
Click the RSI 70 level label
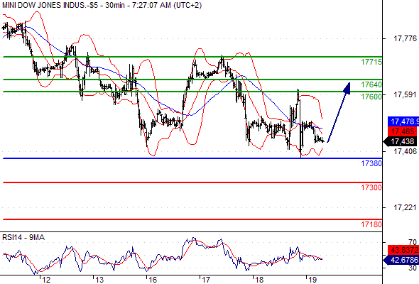pos(413,242)
